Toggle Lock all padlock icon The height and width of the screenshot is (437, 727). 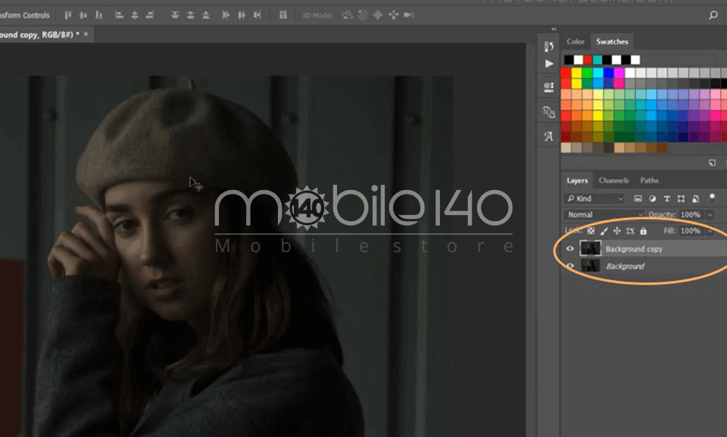point(643,230)
